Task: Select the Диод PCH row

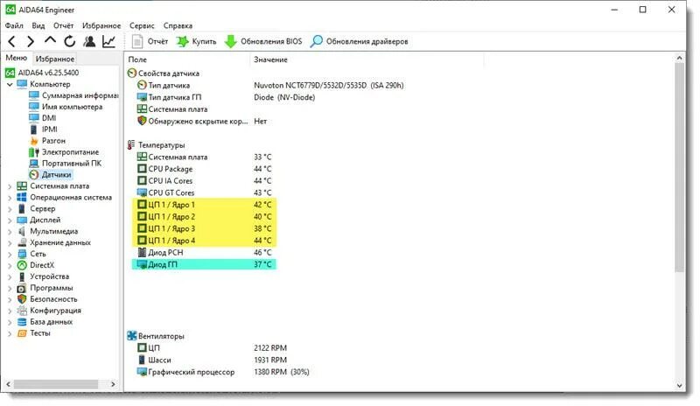Action: point(204,252)
